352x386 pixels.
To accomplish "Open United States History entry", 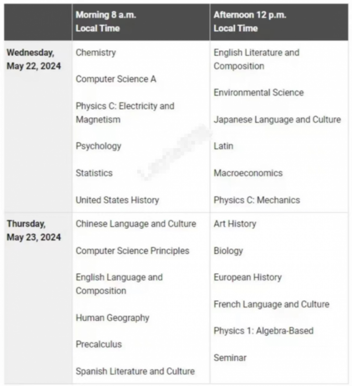I will [x=117, y=200].
